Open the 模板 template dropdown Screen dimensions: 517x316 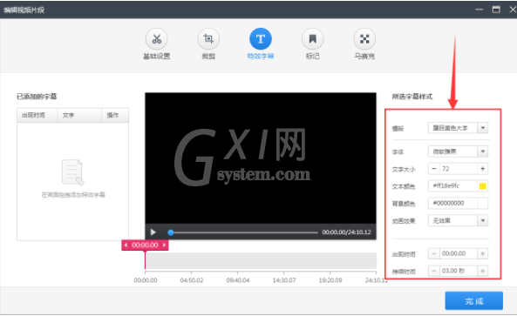pos(483,128)
